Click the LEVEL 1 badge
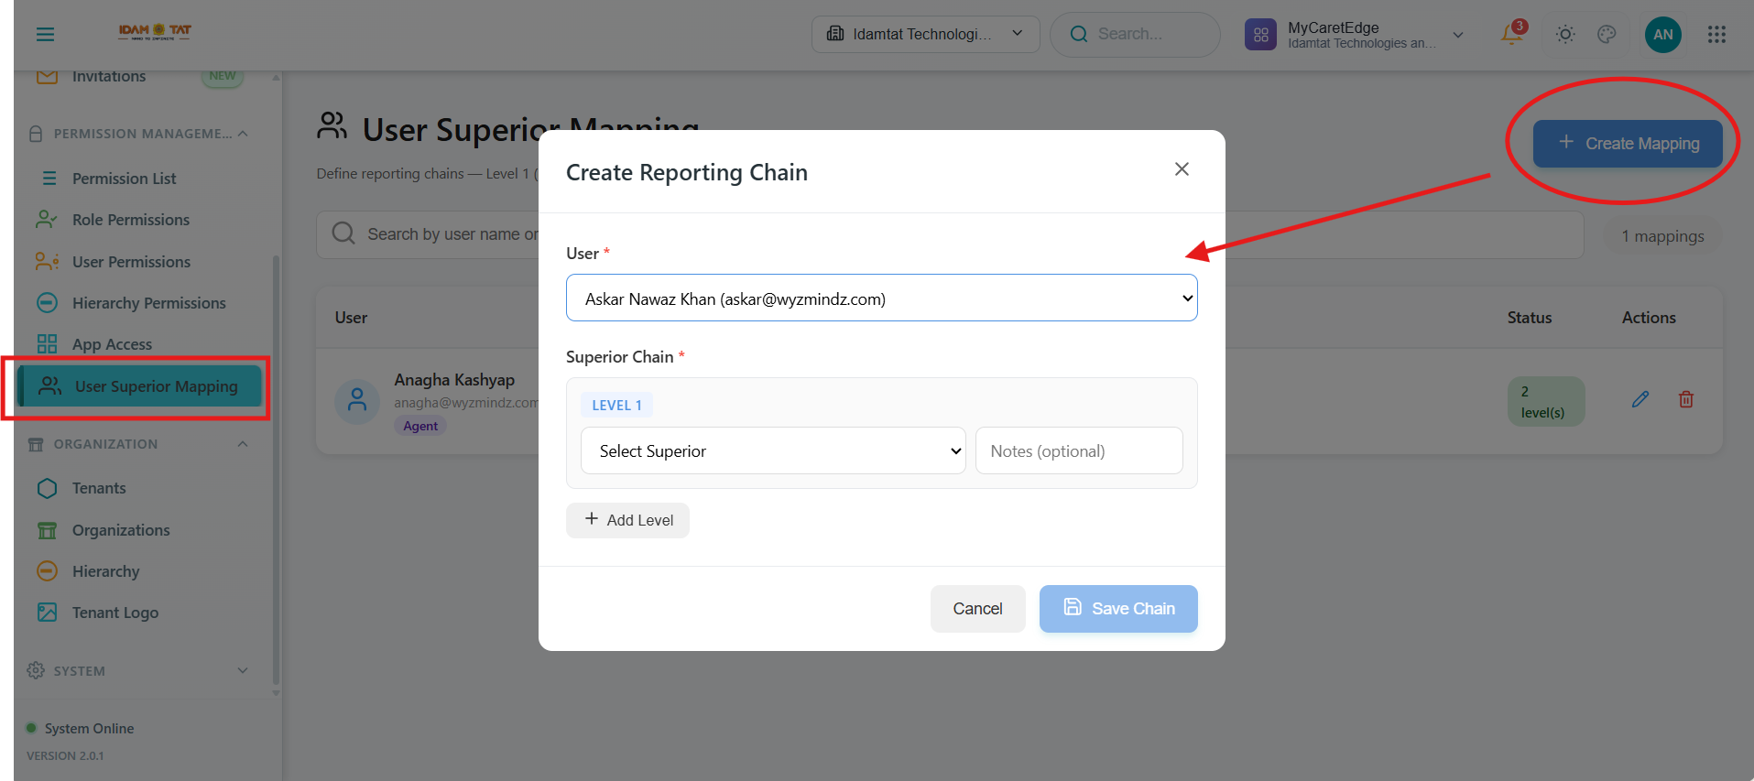The image size is (1754, 781). click(616, 405)
